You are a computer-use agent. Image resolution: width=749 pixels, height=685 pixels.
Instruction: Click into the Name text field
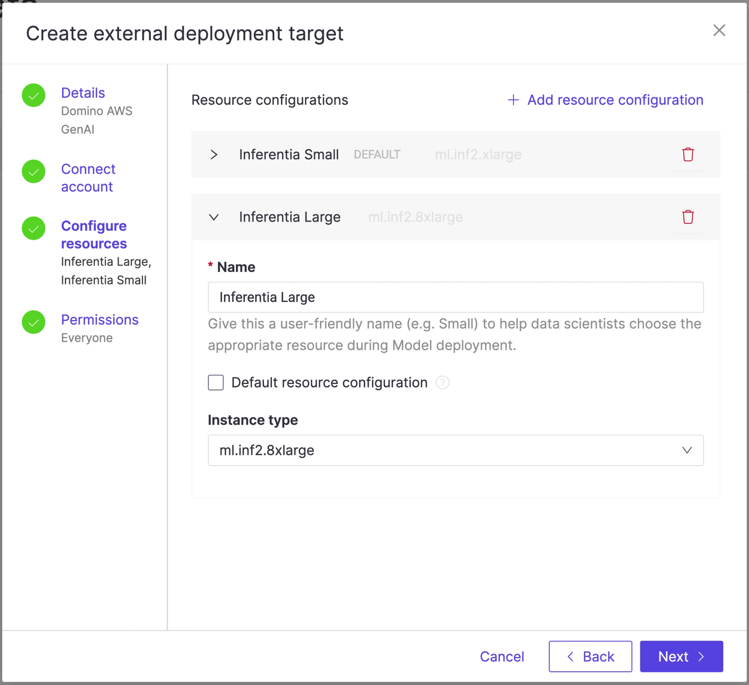pyautogui.click(x=455, y=297)
